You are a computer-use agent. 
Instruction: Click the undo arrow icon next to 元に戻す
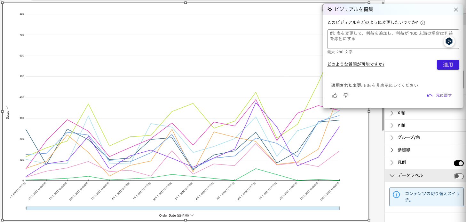430,96
